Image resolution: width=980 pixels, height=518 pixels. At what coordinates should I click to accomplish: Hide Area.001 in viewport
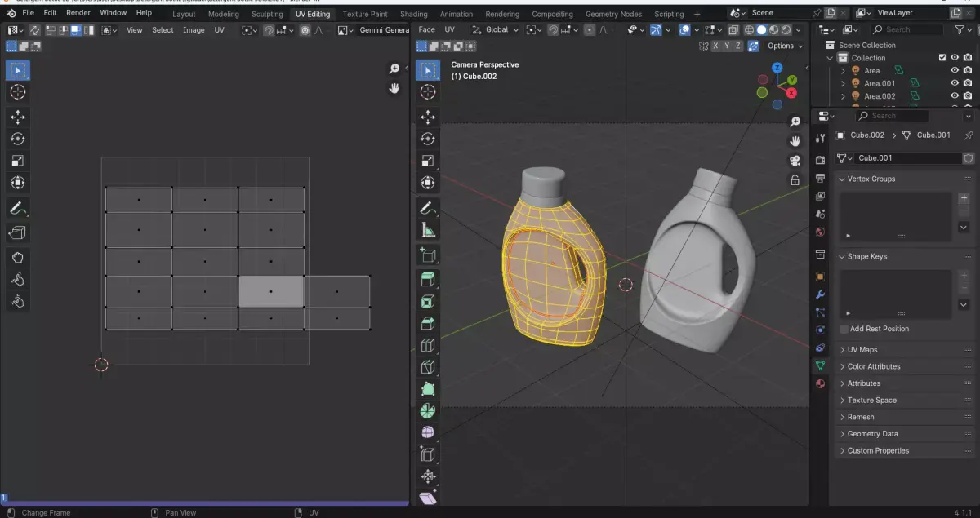pos(955,83)
